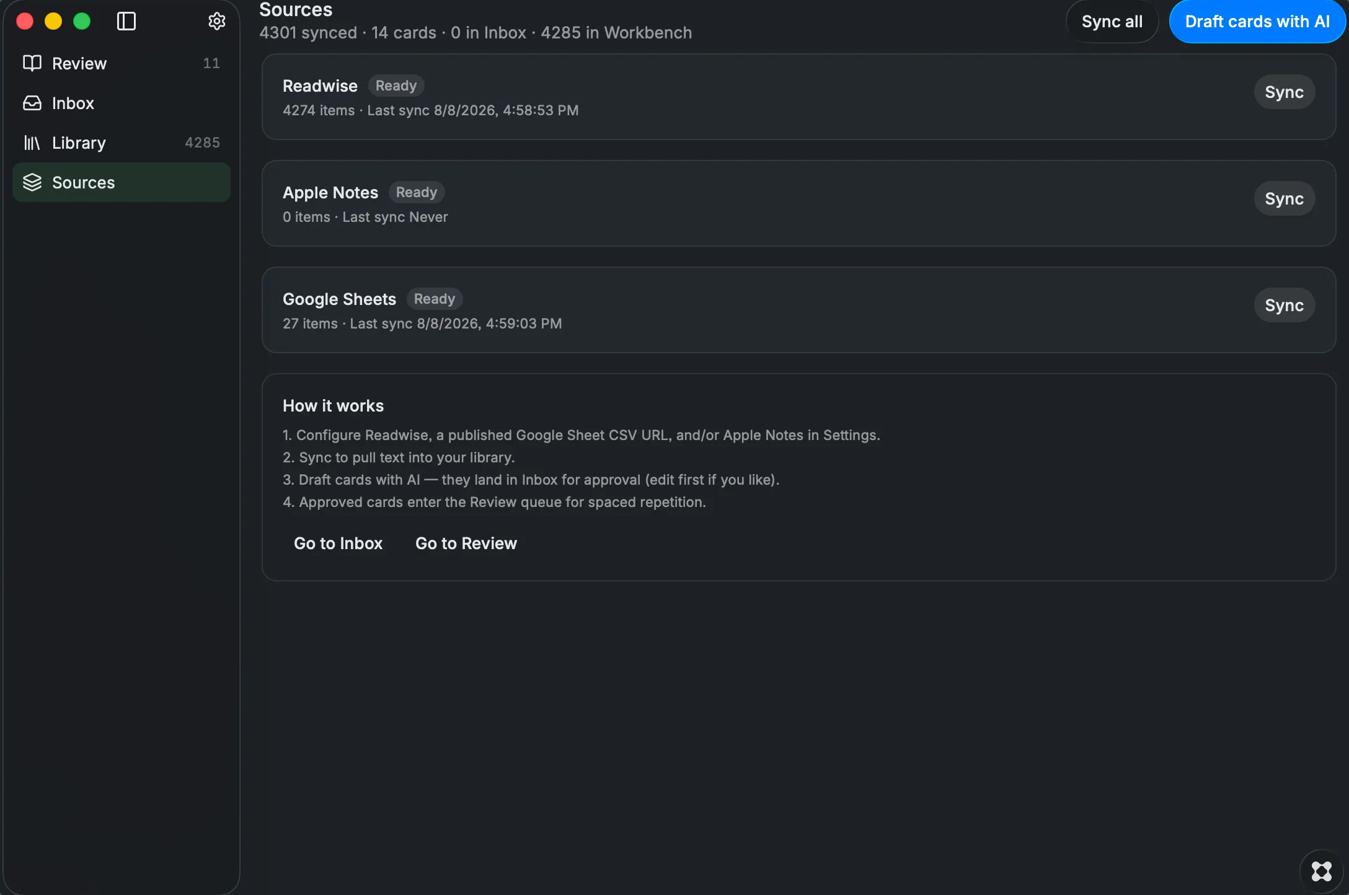The image size is (1349, 895).
Task: Open the floating bottom-right assistant icon
Action: pyautogui.click(x=1321, y=871)
